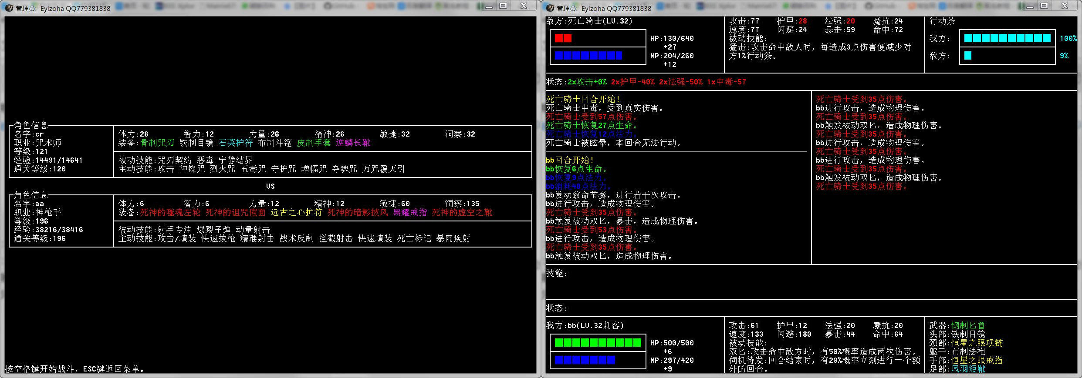This screenshot has width=1082, height=378.
Task: Click the 五毒咒 skill name
Action: coord(253,169)
